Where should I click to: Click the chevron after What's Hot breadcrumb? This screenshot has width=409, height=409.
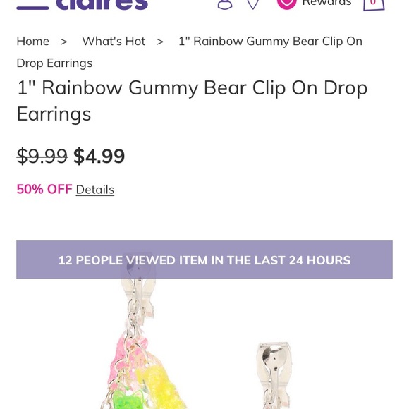[160, 42]
